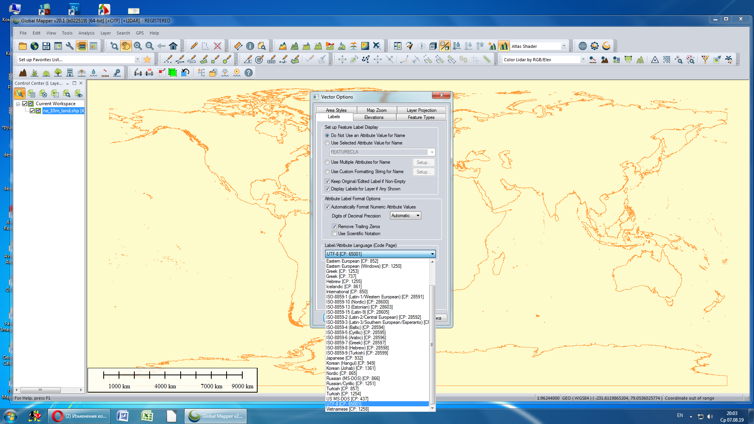Expand the Atlas Shader dropdown

(x=564, y=46)
